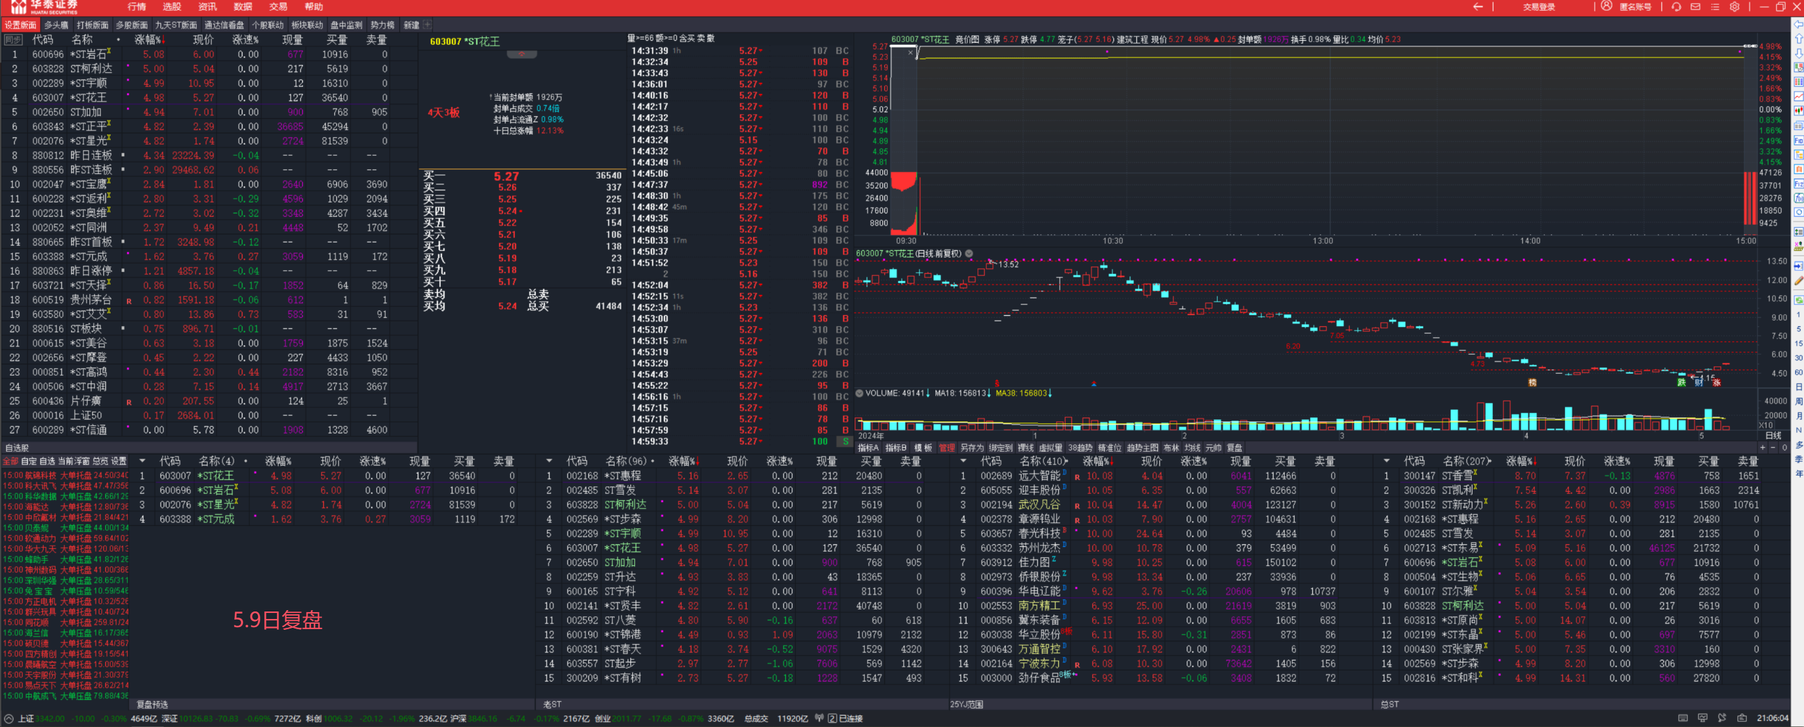
Task: Click the plus icon next to 新建 tab
Action: 427,25
